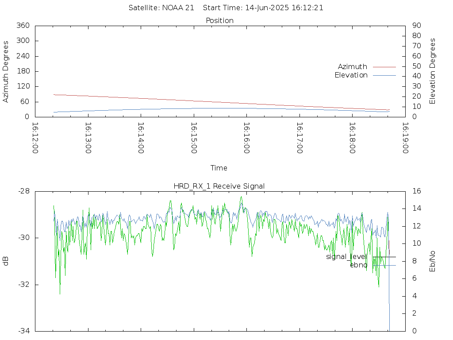Click the 16:12:00 time axis label
The image size is (453, 340).
35,138
